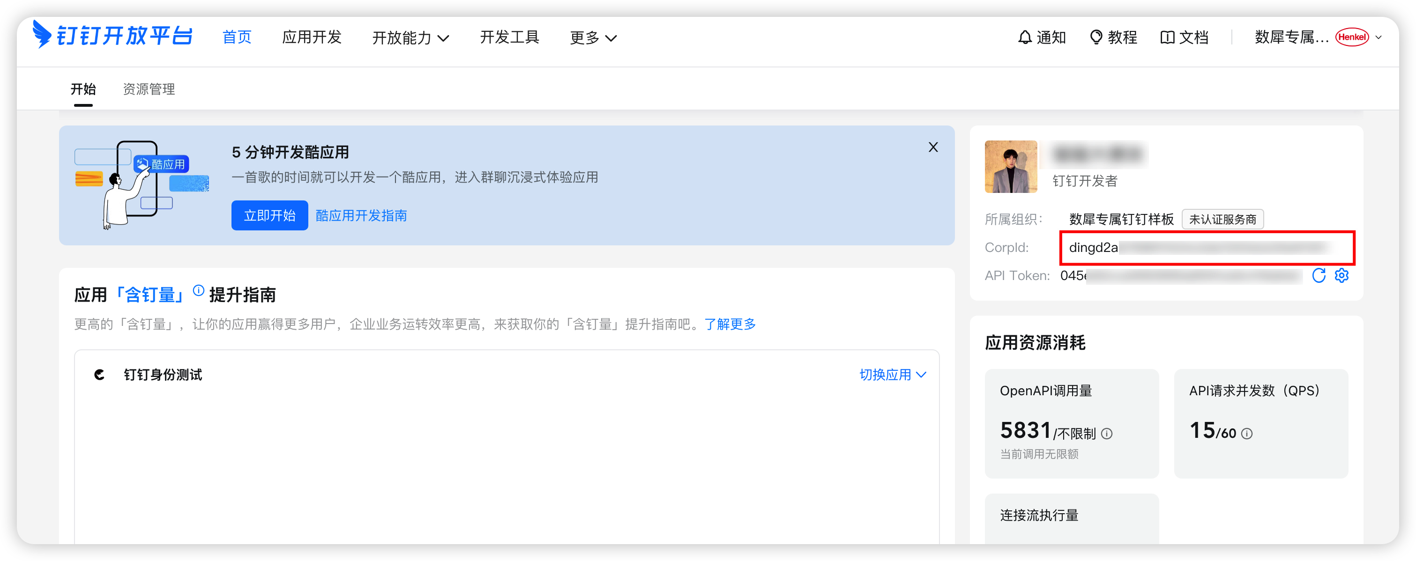Click the 数犀专属钉钉样板 organization name
The image size is (1416, 561).
(1121, 219)
